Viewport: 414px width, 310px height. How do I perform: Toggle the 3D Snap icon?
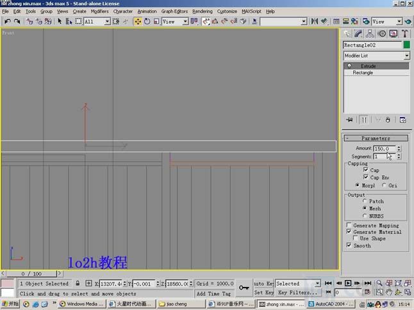(206, 21)
